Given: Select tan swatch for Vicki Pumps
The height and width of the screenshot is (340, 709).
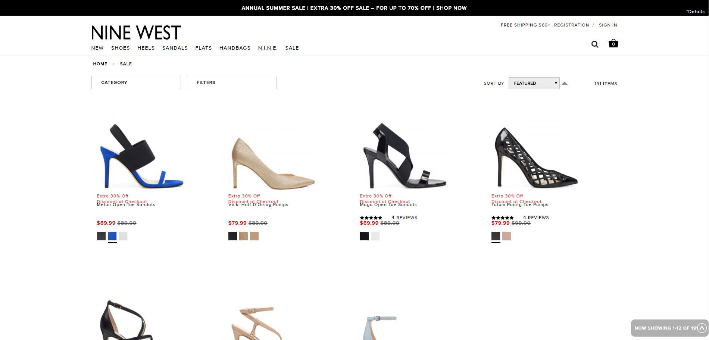Looking at the screenshot, I should [254, 236].
